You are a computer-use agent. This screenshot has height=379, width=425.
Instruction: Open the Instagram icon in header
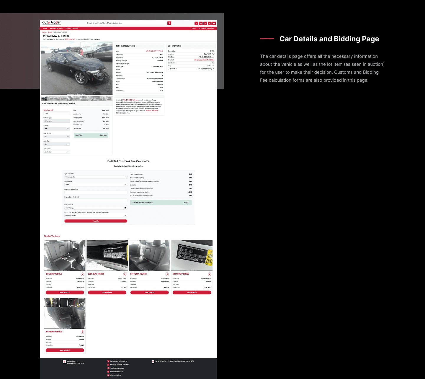point(205,23)
